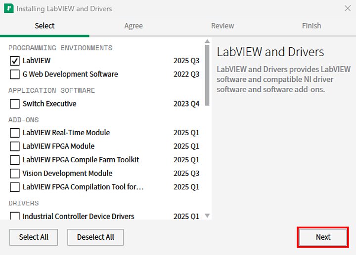
Task: Click the LabVIEW FPGA Compile Farm Toolkit label
Action: tap(81, 160)
